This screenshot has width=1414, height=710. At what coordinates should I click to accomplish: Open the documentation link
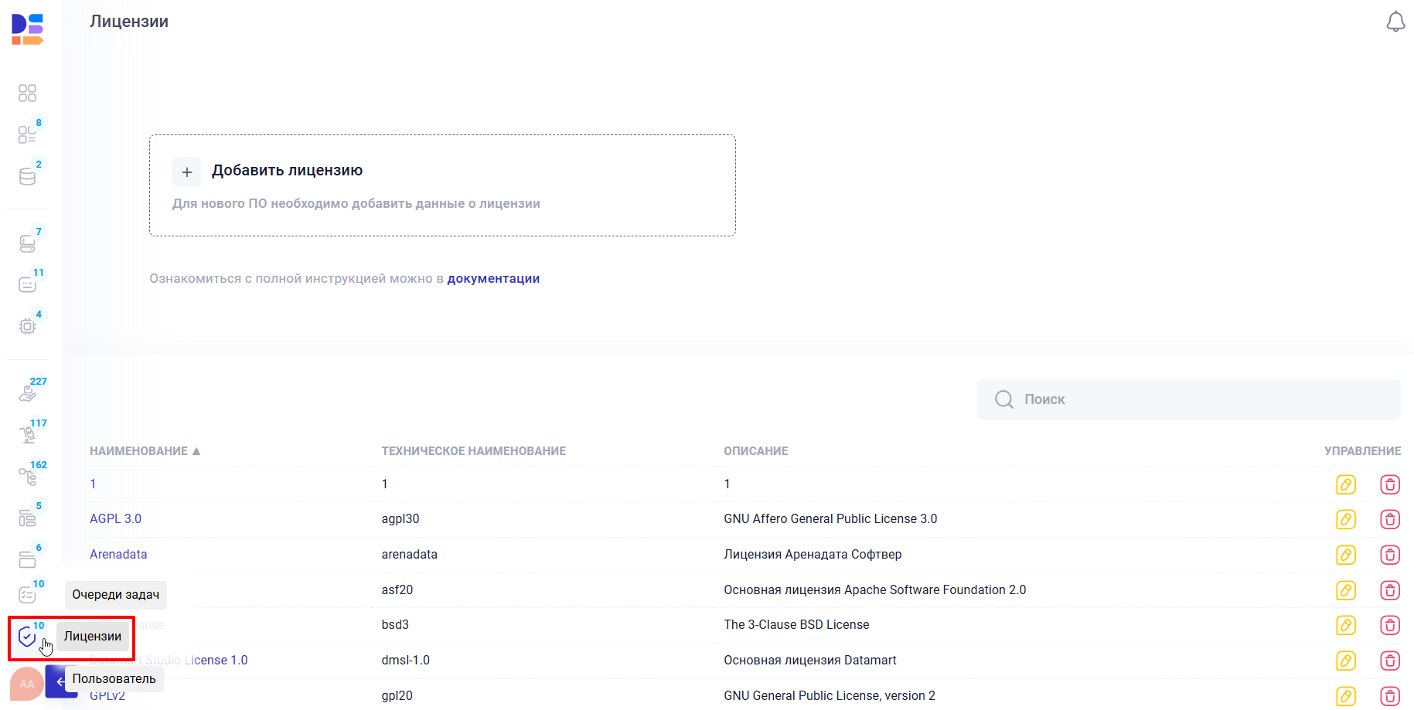(493, 279)
